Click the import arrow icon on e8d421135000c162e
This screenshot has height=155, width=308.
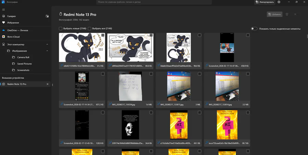62,66
